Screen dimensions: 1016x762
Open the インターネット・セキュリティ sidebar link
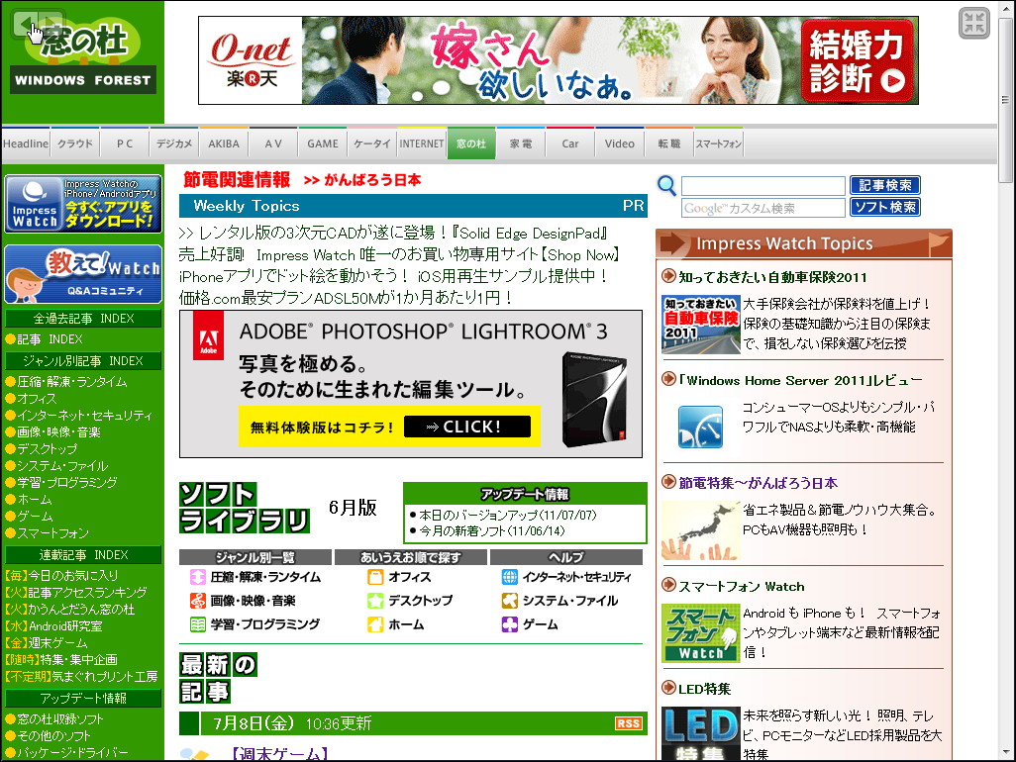(x=85, y=416)
